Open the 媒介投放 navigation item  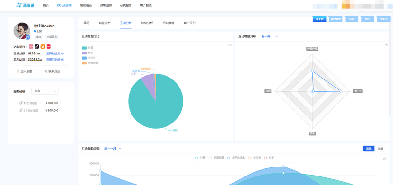coord(146,5)
